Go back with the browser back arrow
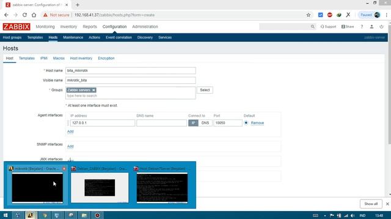The height and width of the screenshot is (219, 391). pyautogui.click(x=6, y=15)
